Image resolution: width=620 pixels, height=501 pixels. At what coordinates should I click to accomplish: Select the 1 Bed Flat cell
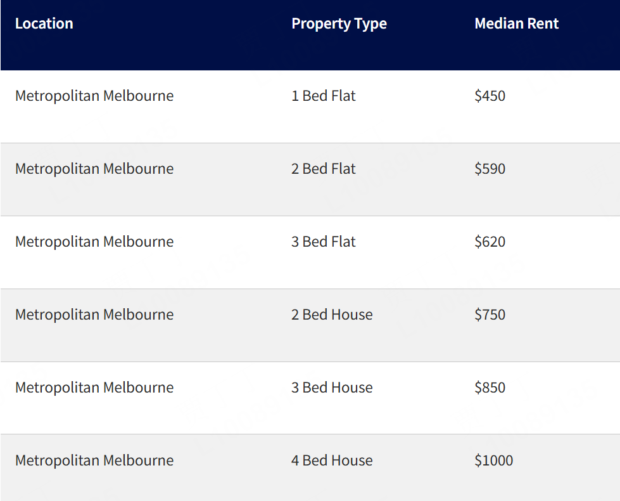pos(324,96)
